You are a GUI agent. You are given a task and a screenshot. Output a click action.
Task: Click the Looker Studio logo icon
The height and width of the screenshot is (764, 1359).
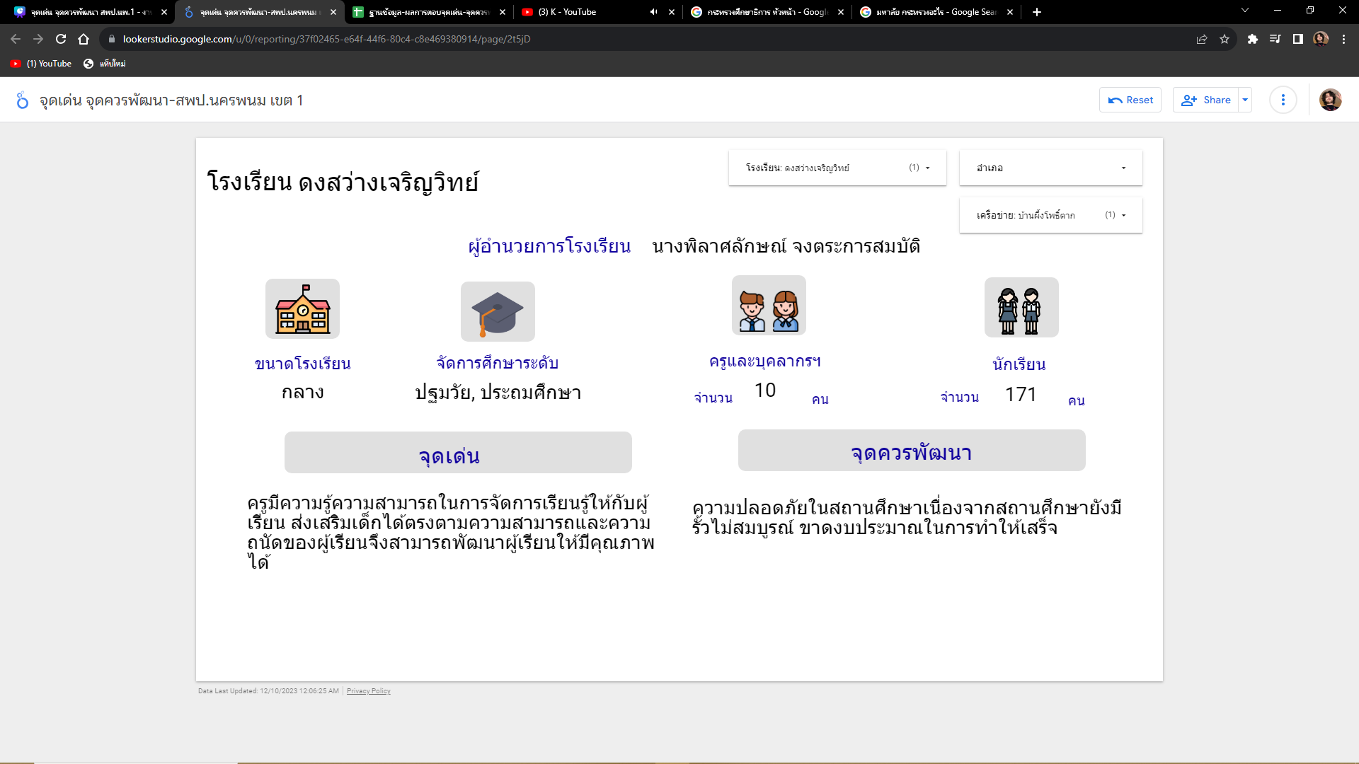[x=23, y=100]
